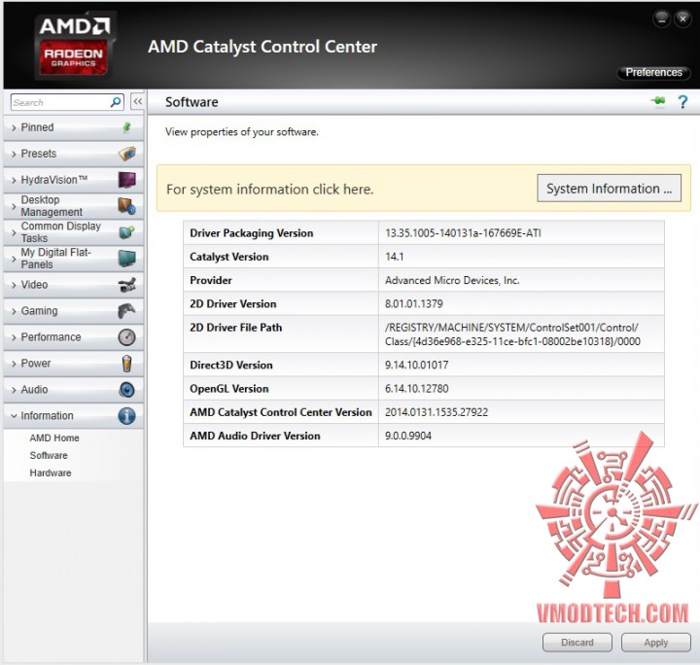Click the search magnifier icon
The image size is (700, 665).
(x=116, y=102)
